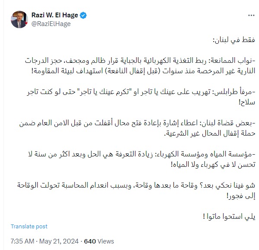The height and width of the screenshot is (250, 259).
Task: Click the May 21, 2024 date
Action: (59, 241)
